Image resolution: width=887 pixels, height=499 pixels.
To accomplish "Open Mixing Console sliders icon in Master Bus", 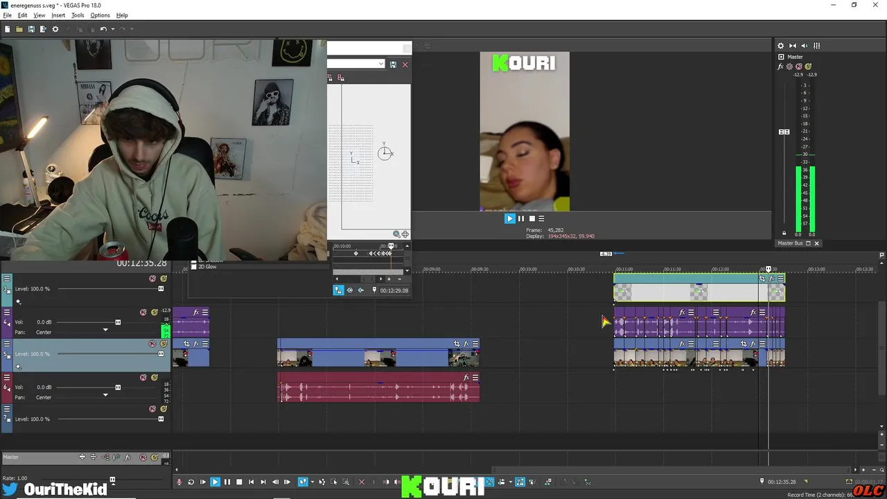I will (817, 46).
